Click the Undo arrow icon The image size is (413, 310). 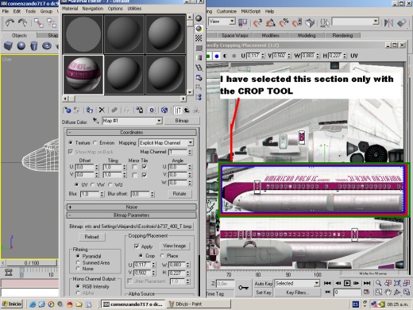10,23
